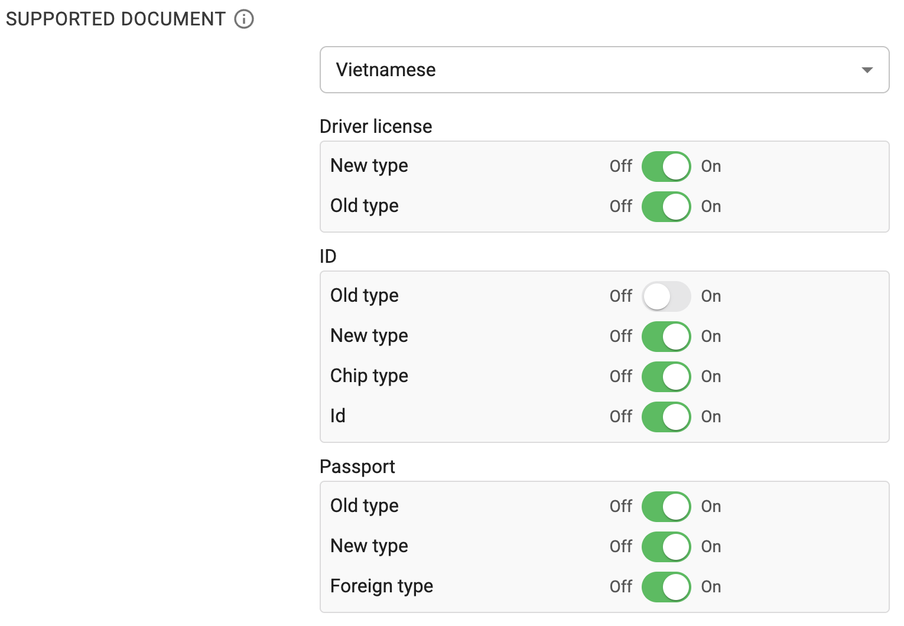
Task: Select the Driver license section heading
Action: pos(375,126)
